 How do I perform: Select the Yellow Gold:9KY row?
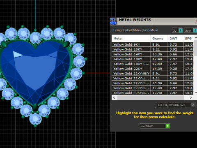point(153,44)
